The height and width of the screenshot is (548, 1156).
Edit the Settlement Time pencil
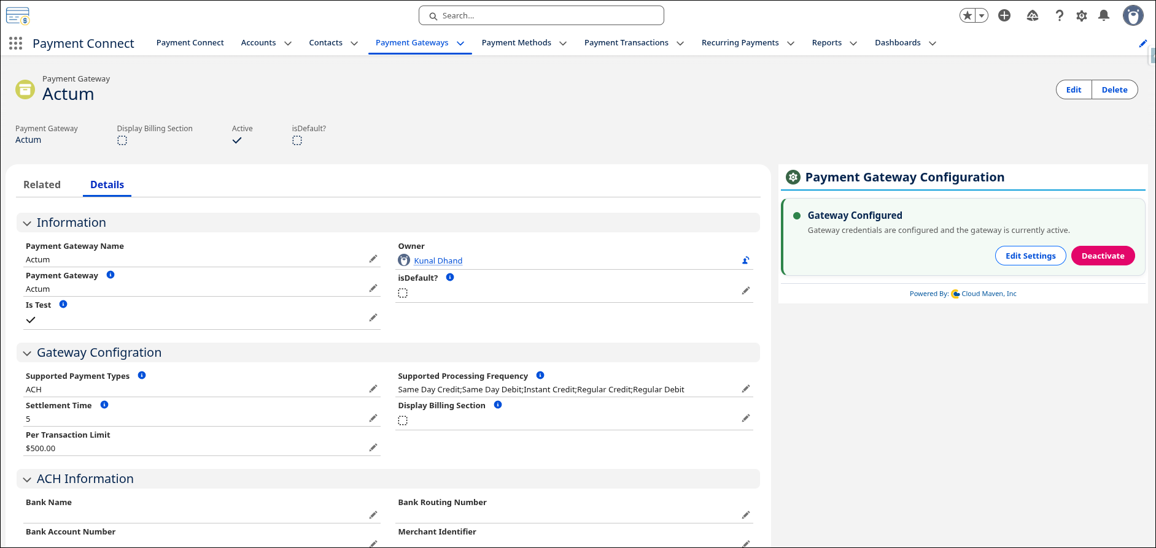pyautogui.click(x=373, y=418)
